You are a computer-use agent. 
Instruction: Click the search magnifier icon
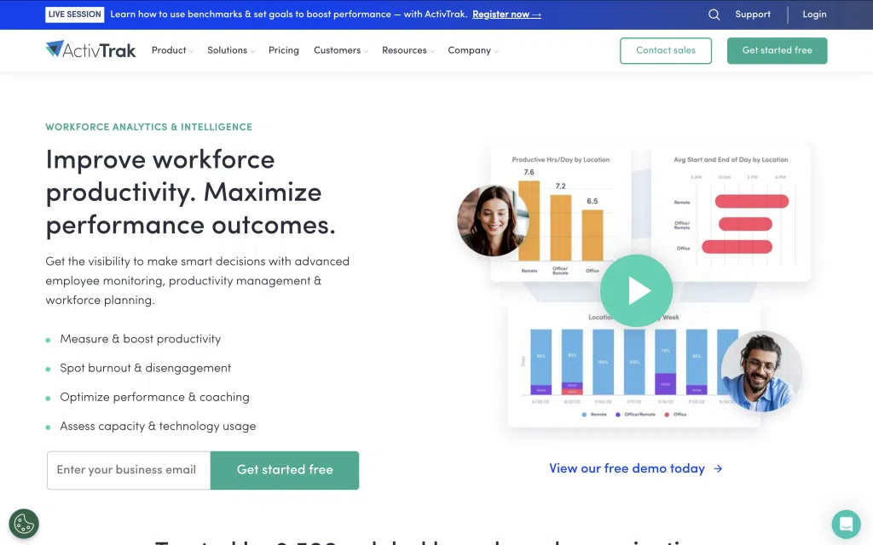(714, 14)
